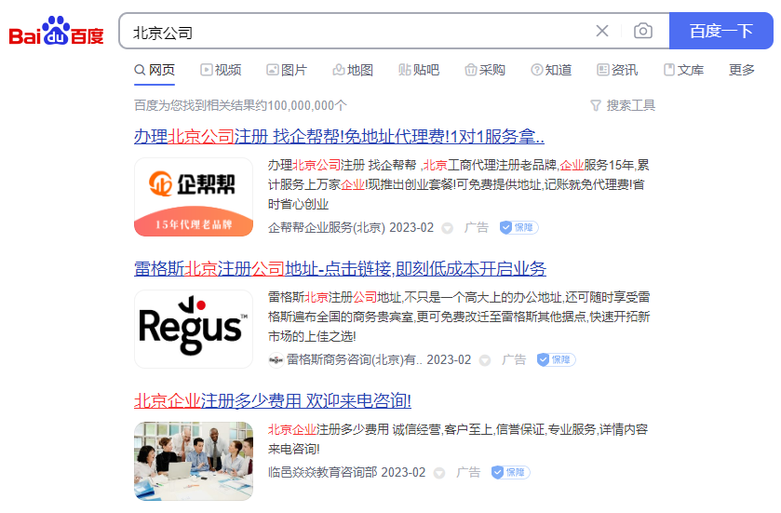Switch to the 图片 tab

[287, 70]
